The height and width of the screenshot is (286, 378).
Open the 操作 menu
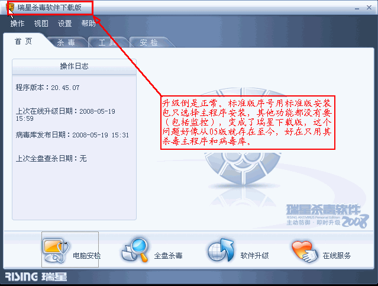17,24
